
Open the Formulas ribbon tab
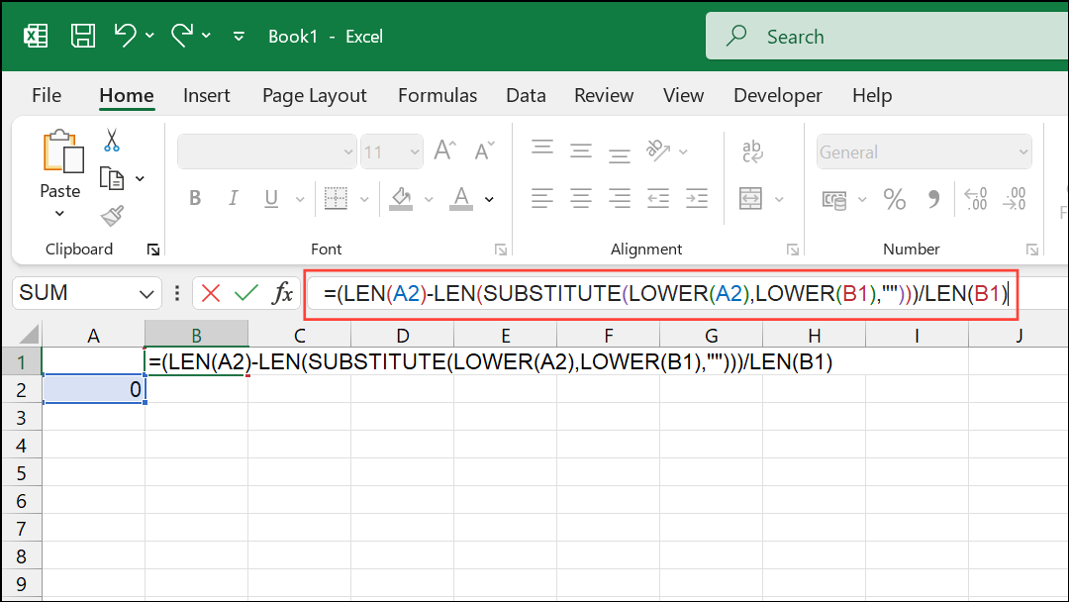(x=437, y=96)
